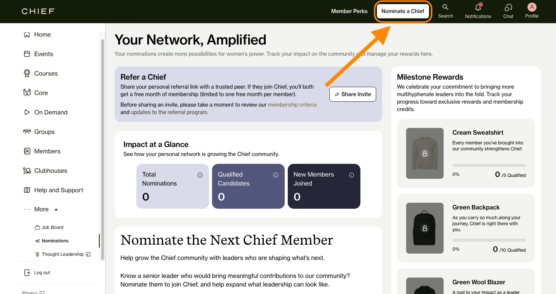Open the Notifications bell icon

click(478, 7)
